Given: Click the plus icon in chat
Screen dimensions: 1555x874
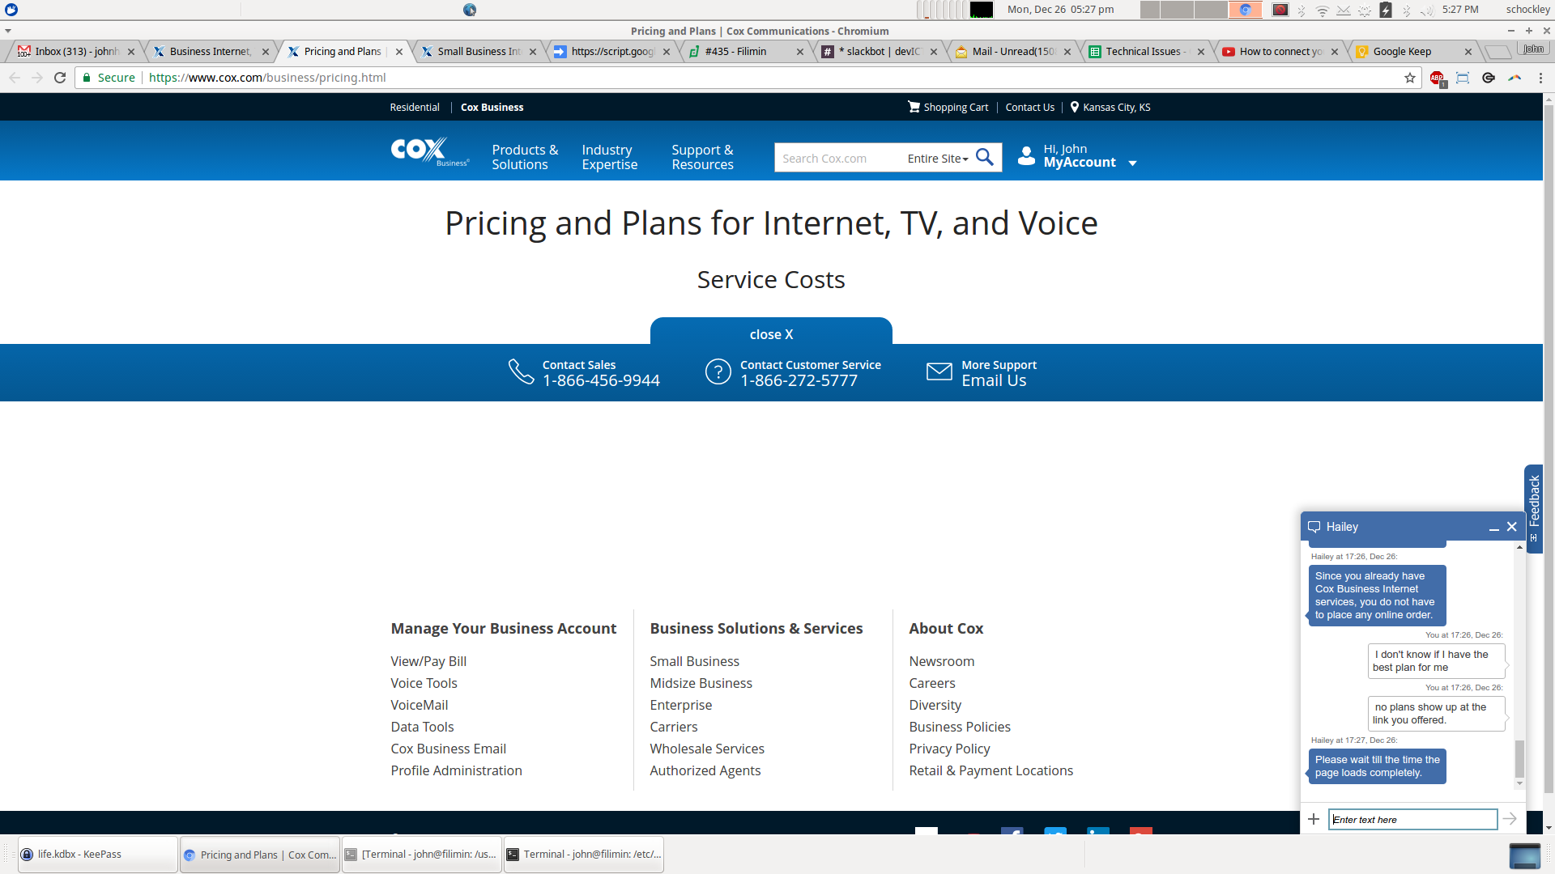Looking at the screenshot, I should click(x=1314, y=819).
